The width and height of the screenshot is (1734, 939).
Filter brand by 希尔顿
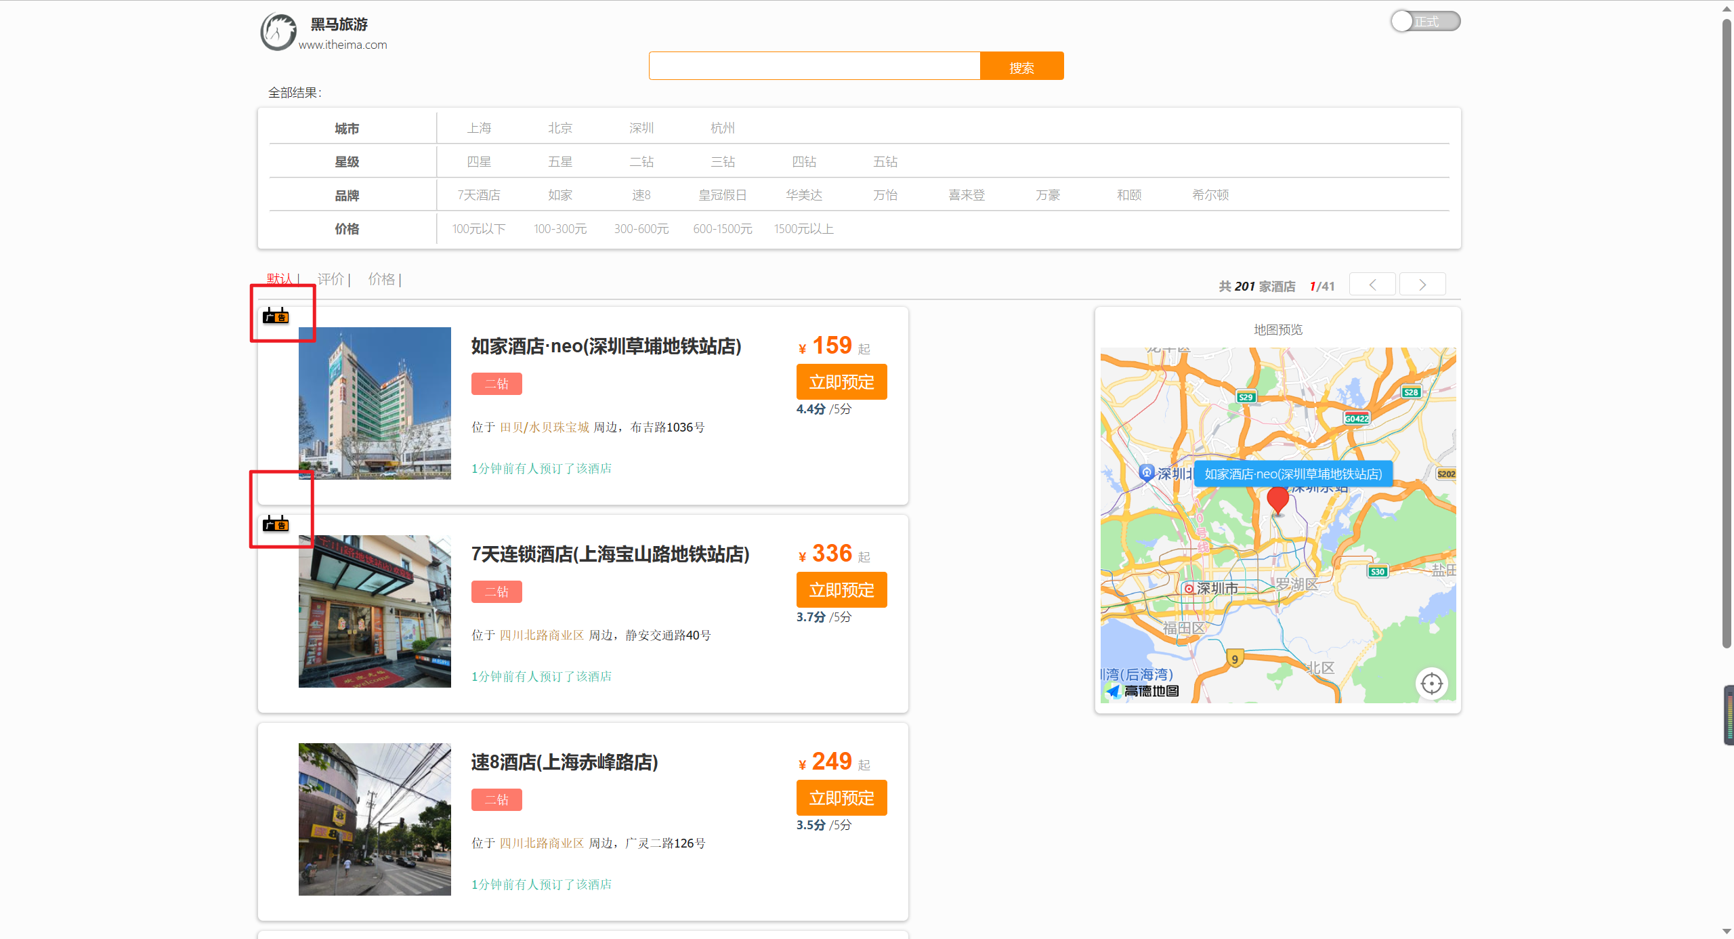tap(1210, 195)
